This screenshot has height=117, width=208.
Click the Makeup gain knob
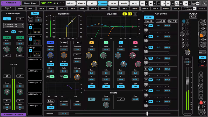[77, 77]
